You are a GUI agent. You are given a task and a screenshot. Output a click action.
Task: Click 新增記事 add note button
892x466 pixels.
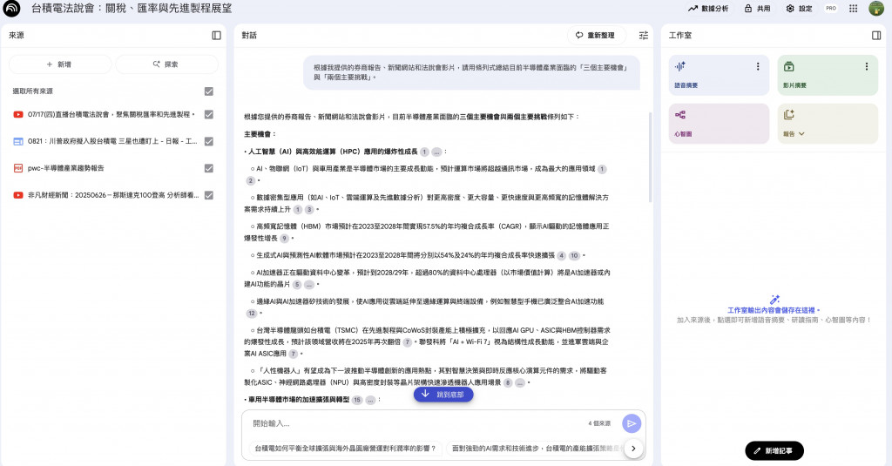coord(774,450)
